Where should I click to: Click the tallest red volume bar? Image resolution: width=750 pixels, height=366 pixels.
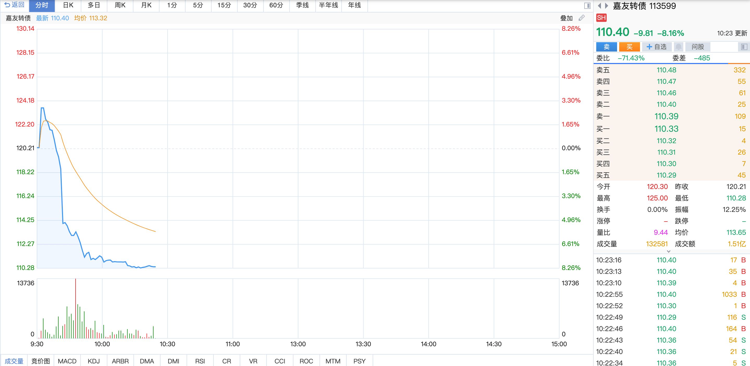click(76, 308)
